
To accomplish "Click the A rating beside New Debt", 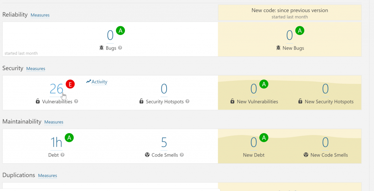I will pos(264,138).
